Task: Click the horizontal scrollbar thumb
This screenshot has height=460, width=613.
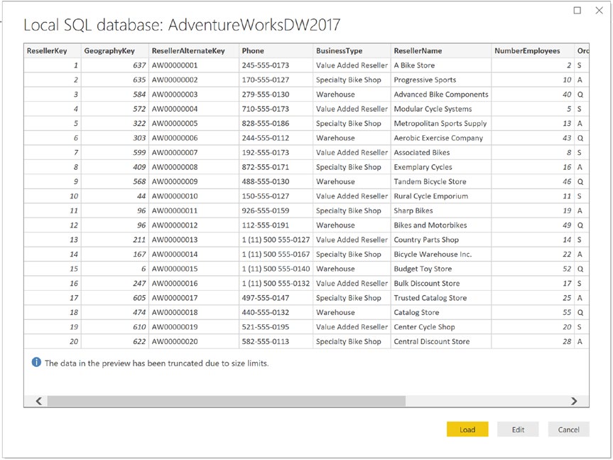Action: click(x=227, y=401)
